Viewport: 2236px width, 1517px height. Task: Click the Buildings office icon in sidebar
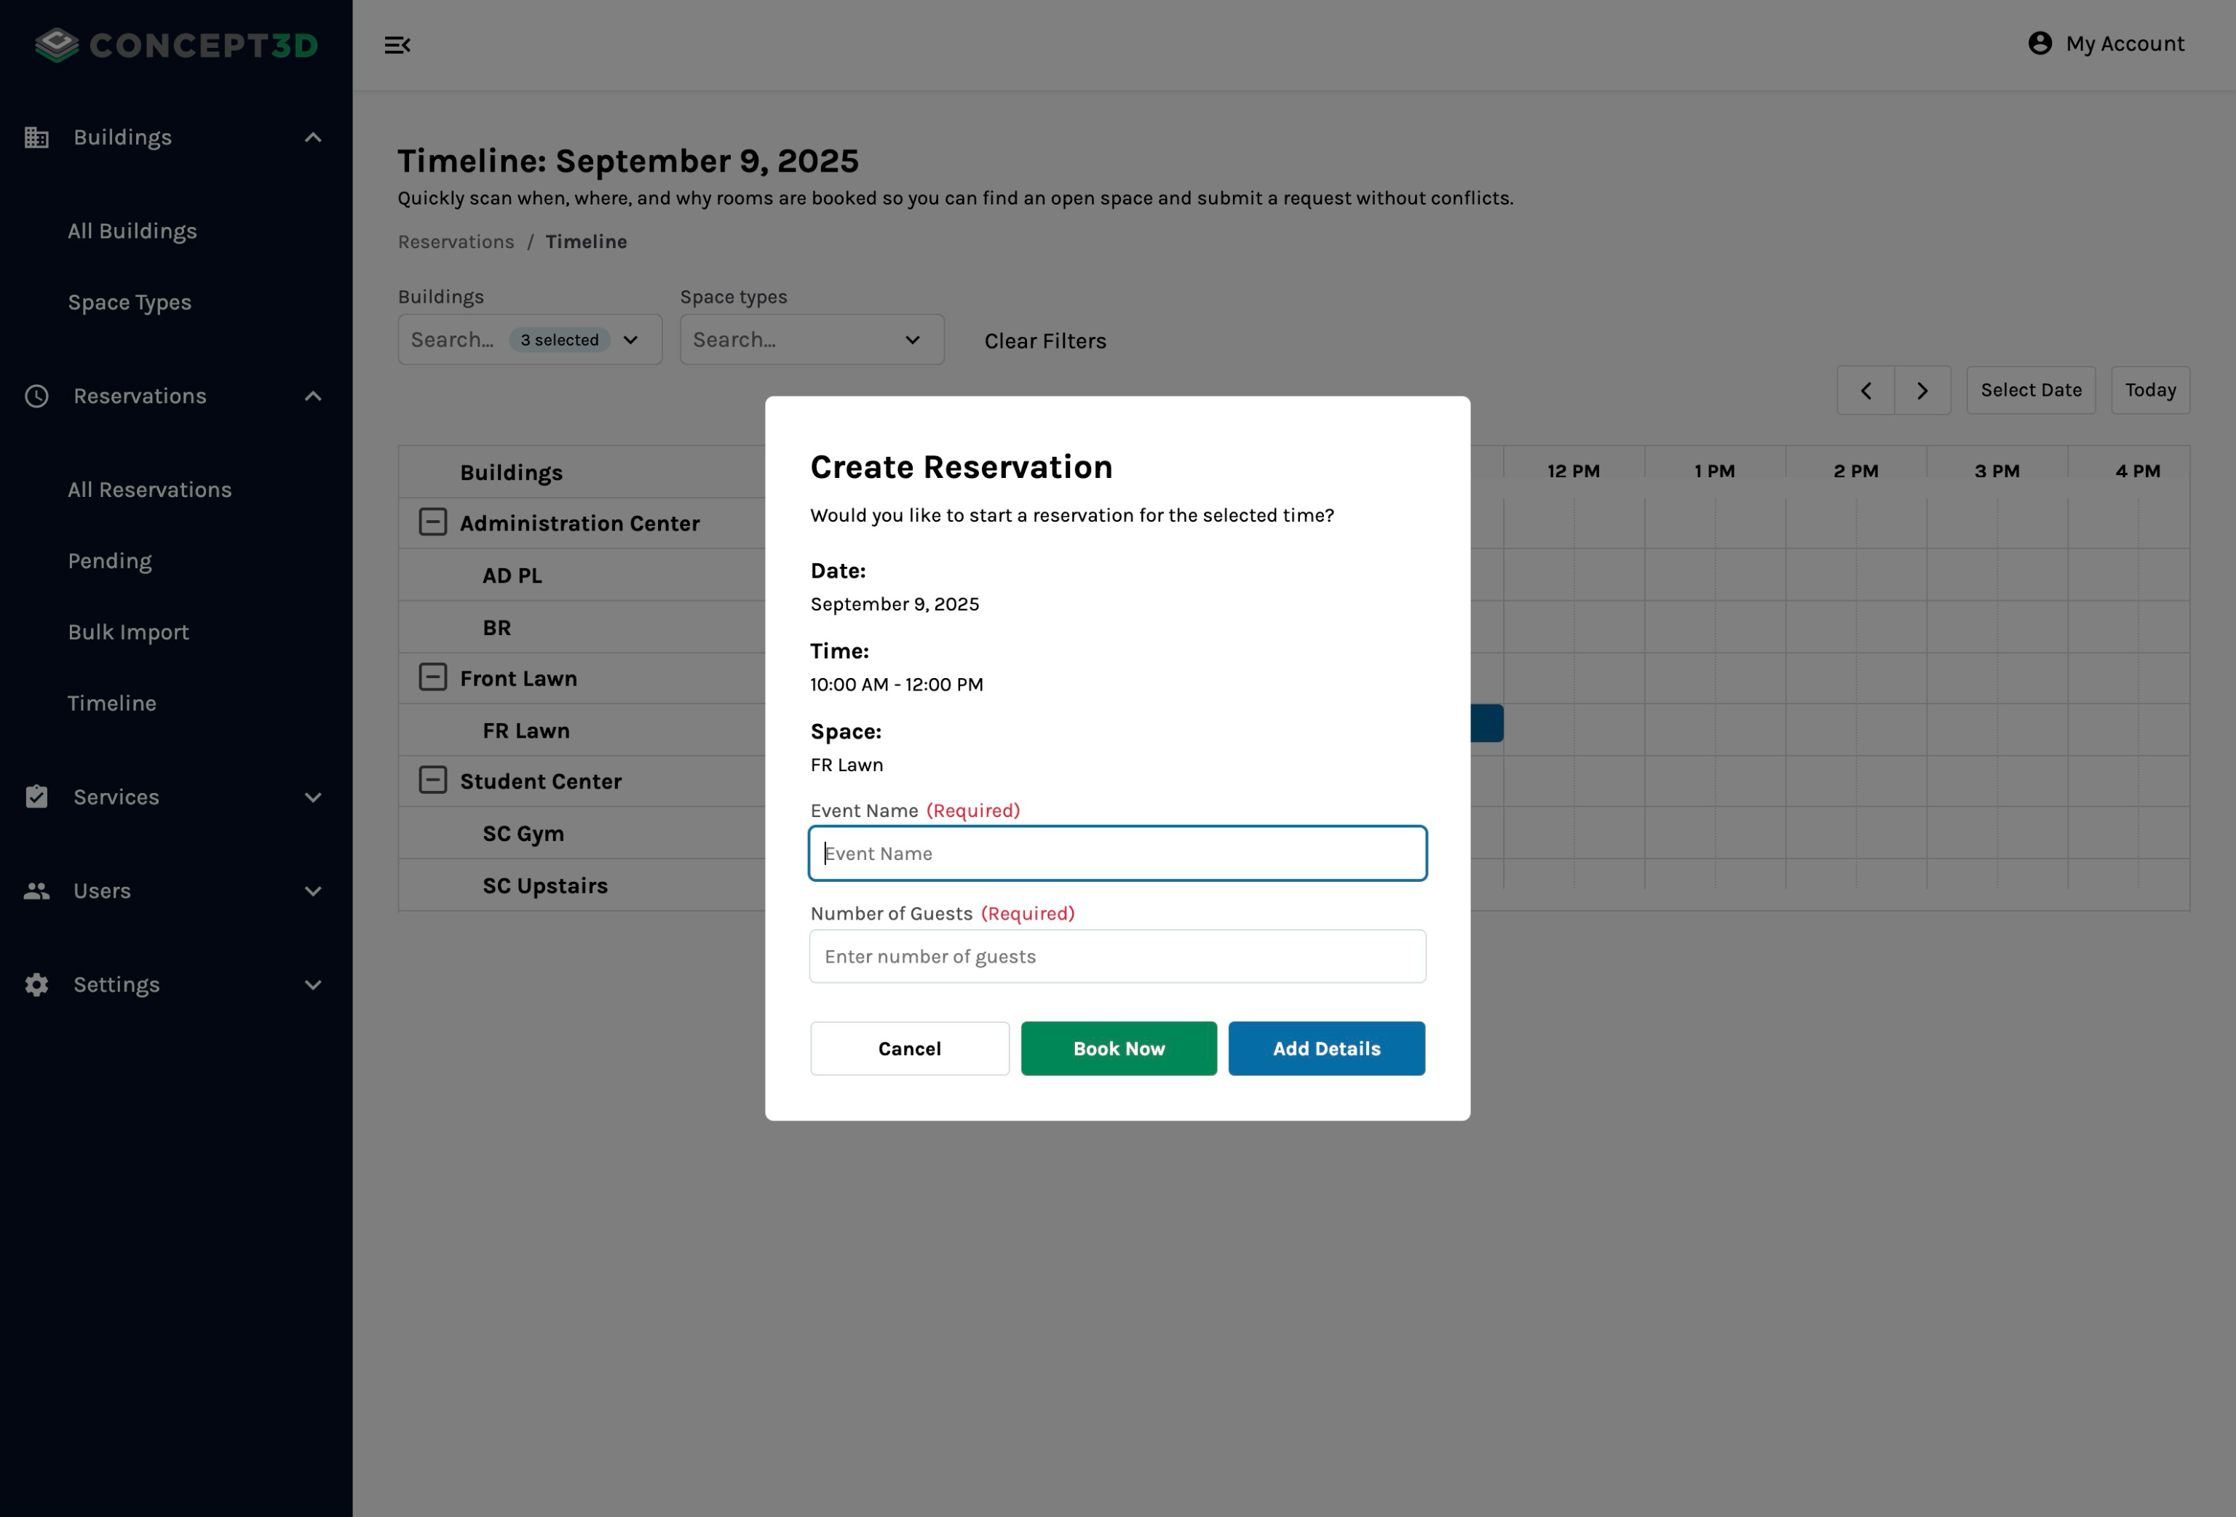point(36,138)
